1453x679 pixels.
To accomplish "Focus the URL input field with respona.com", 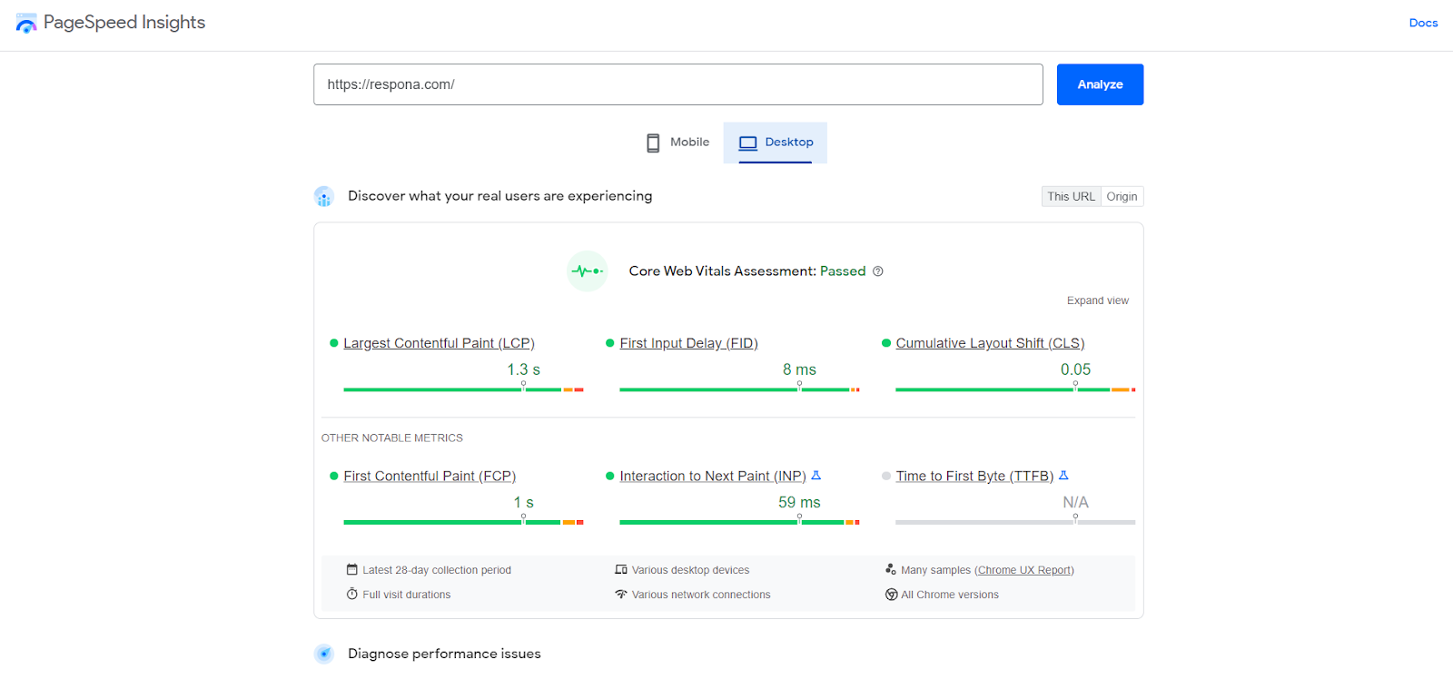I will (677, 84).
